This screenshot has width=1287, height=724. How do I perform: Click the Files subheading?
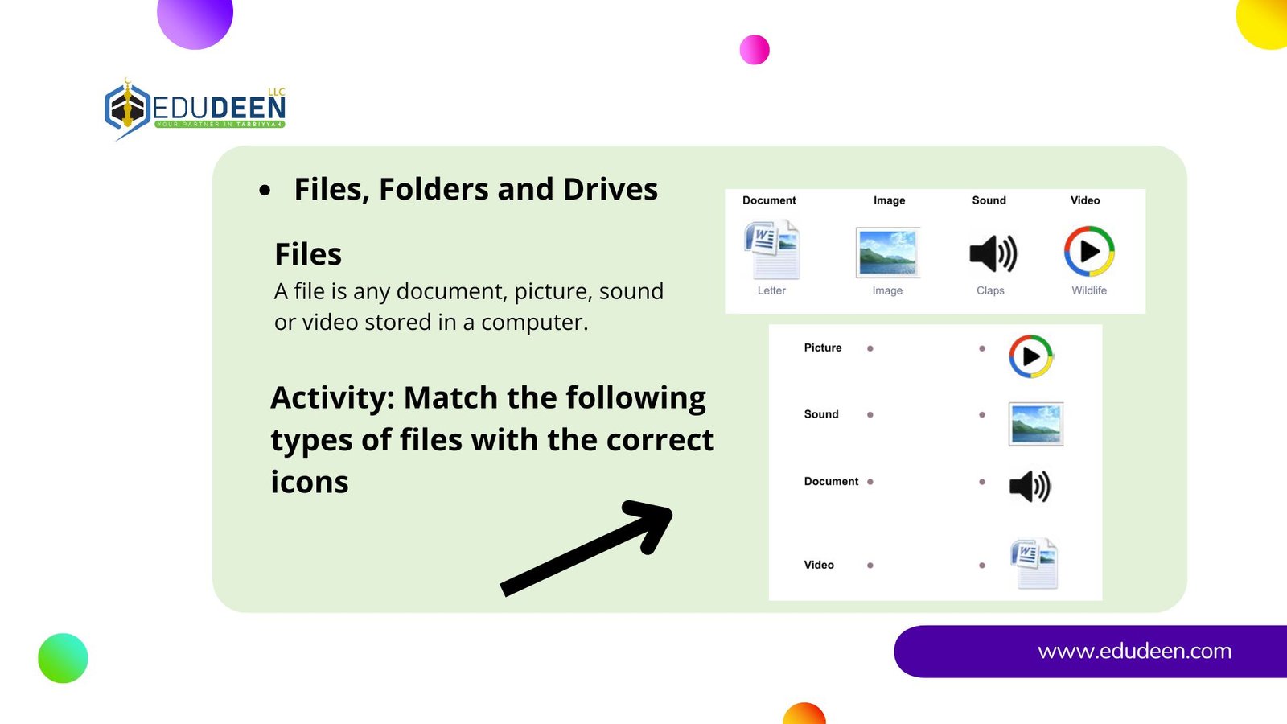[x=308, y=254]
